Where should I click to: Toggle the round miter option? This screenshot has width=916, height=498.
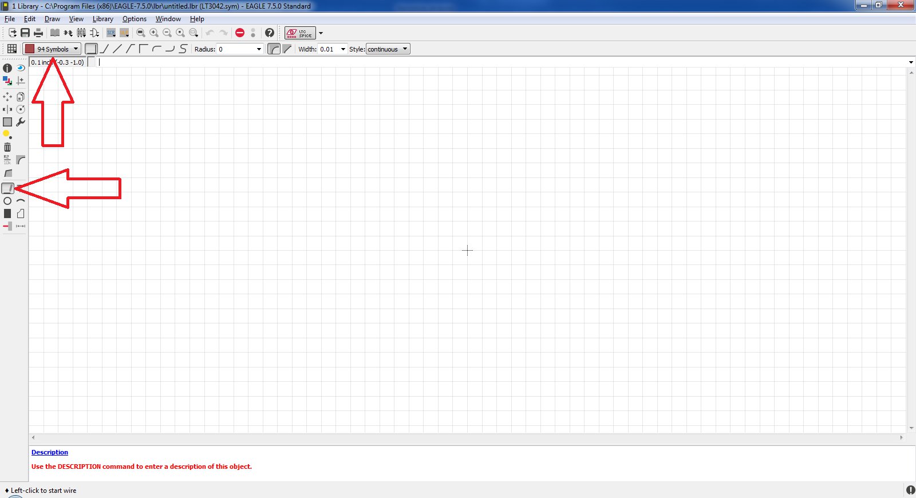[x=274, y=49]
